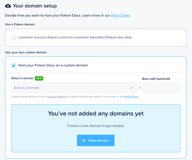Open the small Help Center link under the dropdown
192x160 pixels.
click(x=131, y=97)
